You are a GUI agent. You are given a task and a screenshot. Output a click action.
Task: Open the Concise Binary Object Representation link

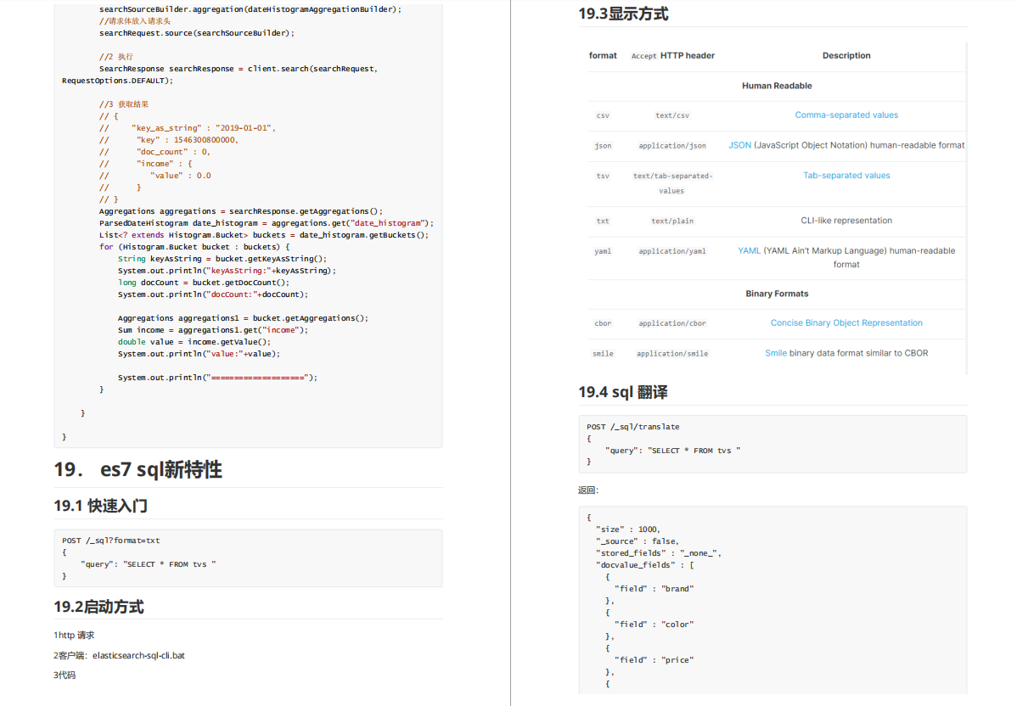point(846,322)
